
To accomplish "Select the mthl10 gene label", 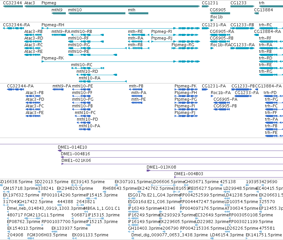I will pyautogui.click(x=75, y=10).
